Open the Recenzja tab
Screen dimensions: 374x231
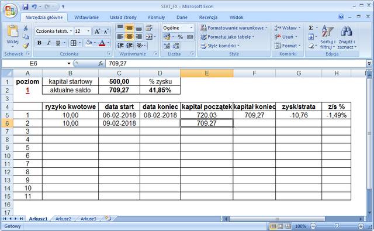(208, 18)
